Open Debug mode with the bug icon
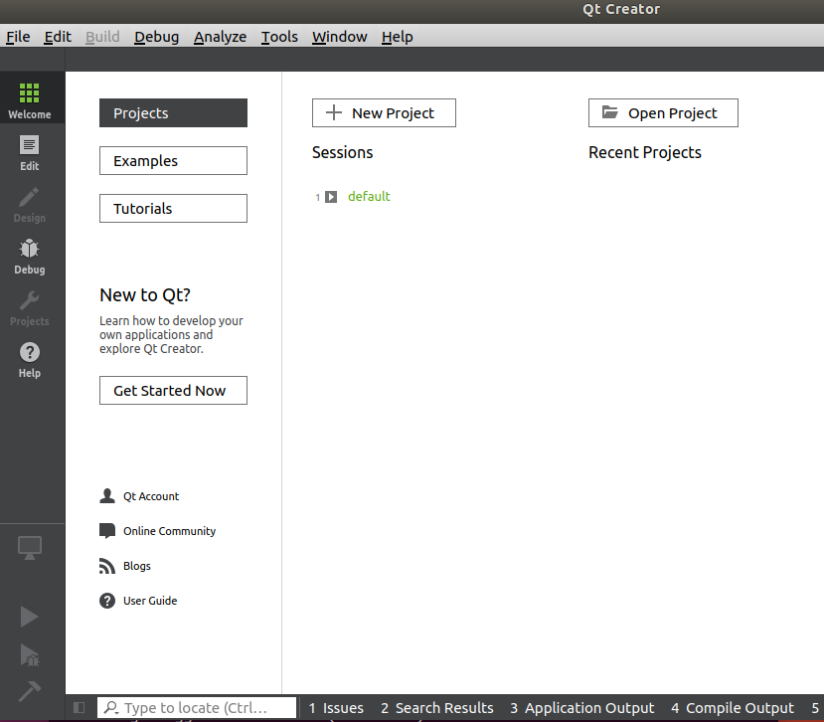Image resolution: width=824 pixels, height=722 pixels. click(x=30, y=249)
